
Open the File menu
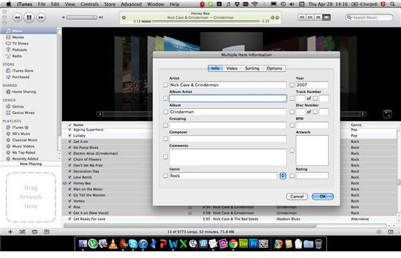(x=41, y=4)
